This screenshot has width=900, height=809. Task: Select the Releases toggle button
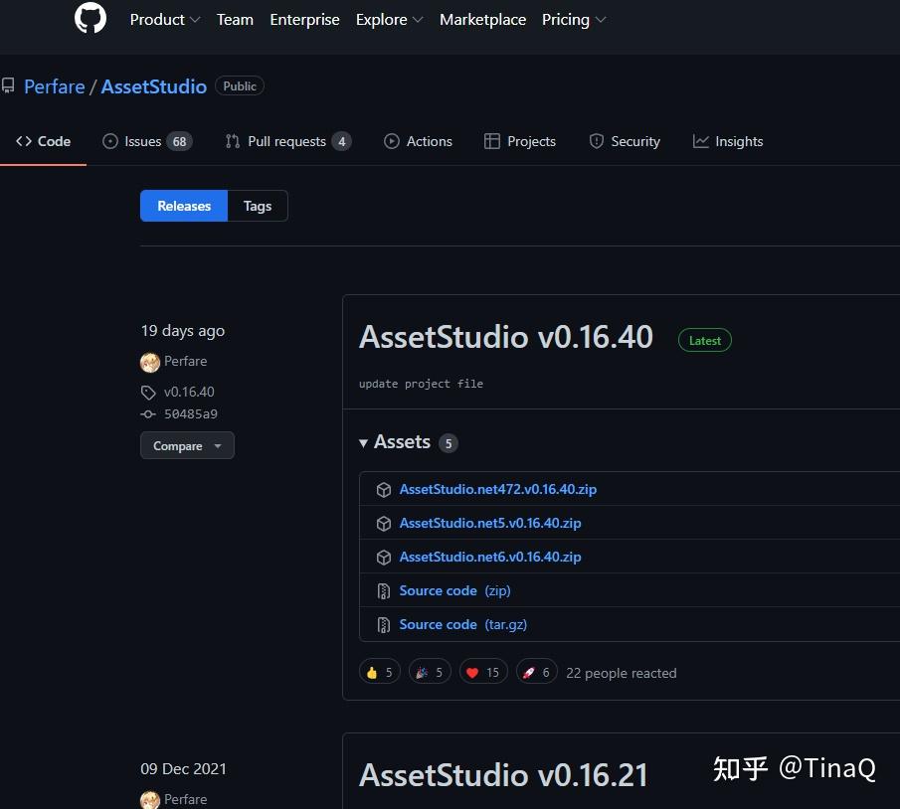click(183, 206)
